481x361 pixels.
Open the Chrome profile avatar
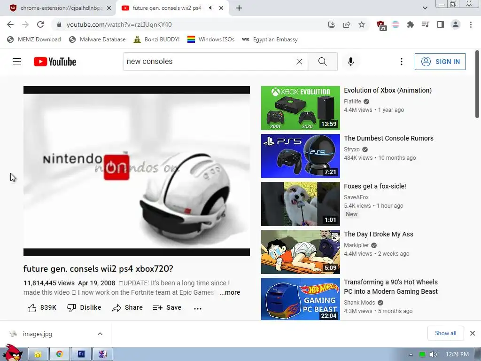[456, 24]
